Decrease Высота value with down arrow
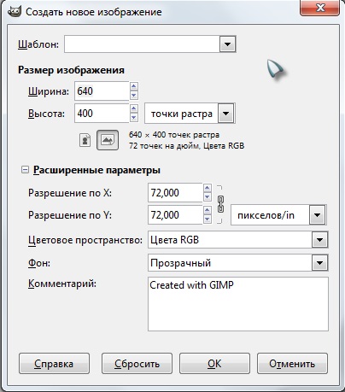The image size is (345, 392). pos(134,117)
